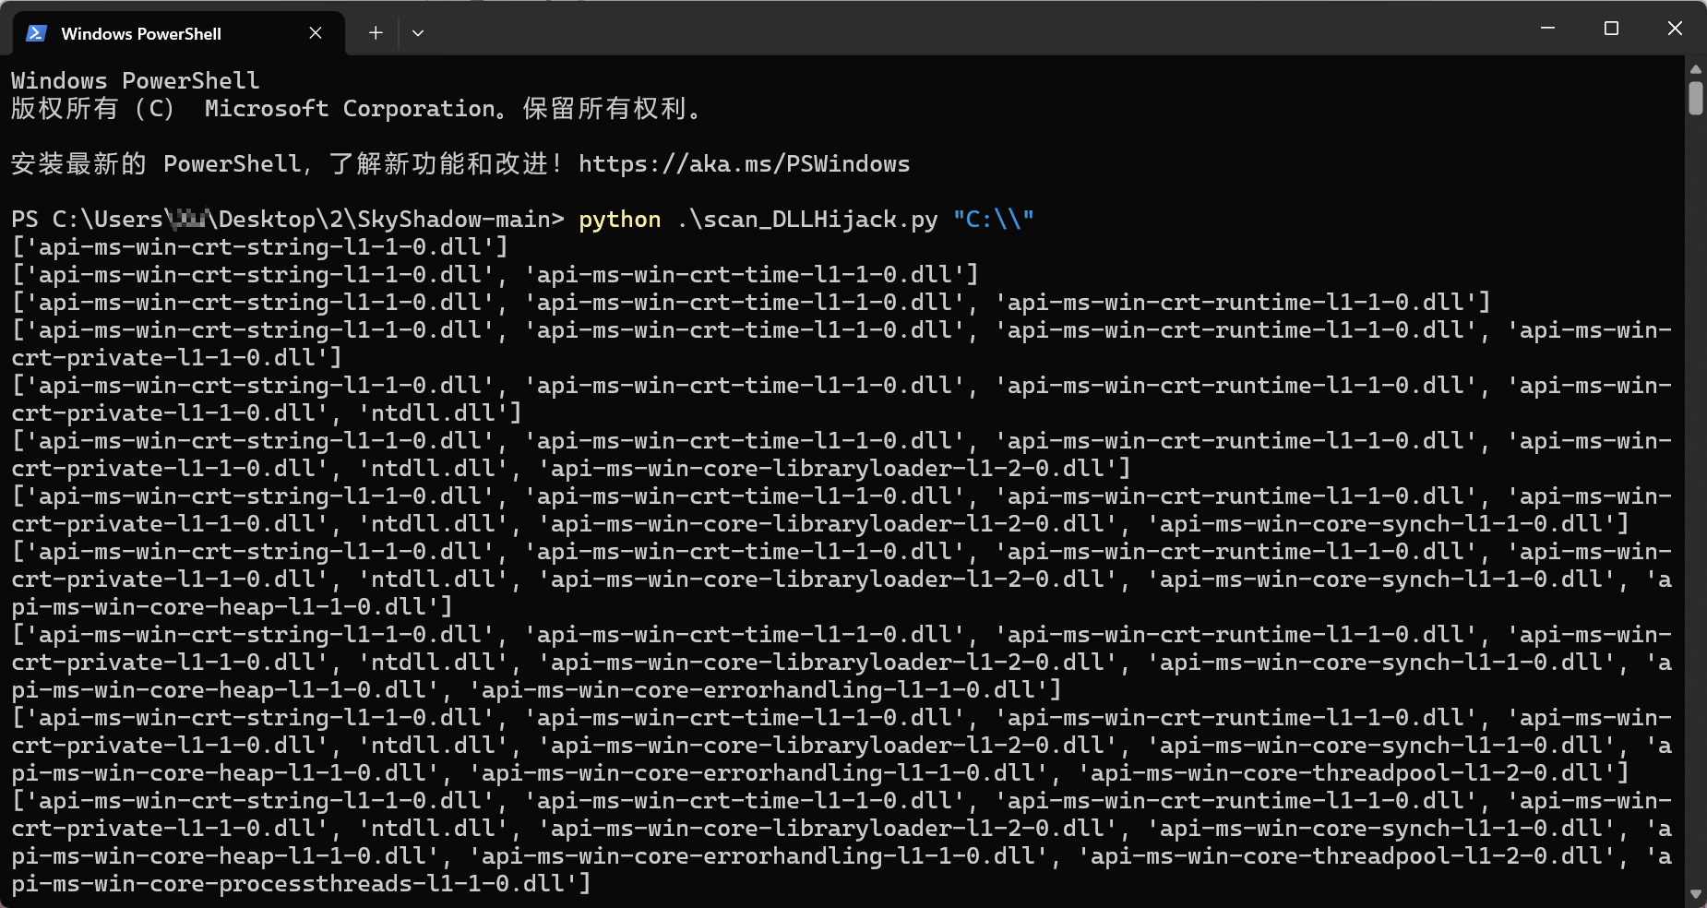
Task: Close the Windows PowerShell tab
Action: pos(316,33)
